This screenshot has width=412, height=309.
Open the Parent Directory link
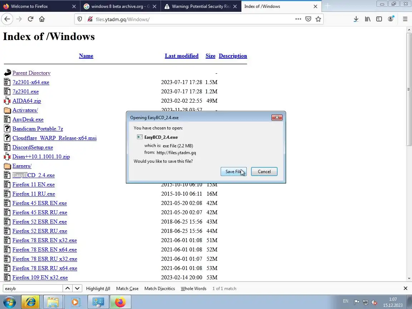point(31,73)
